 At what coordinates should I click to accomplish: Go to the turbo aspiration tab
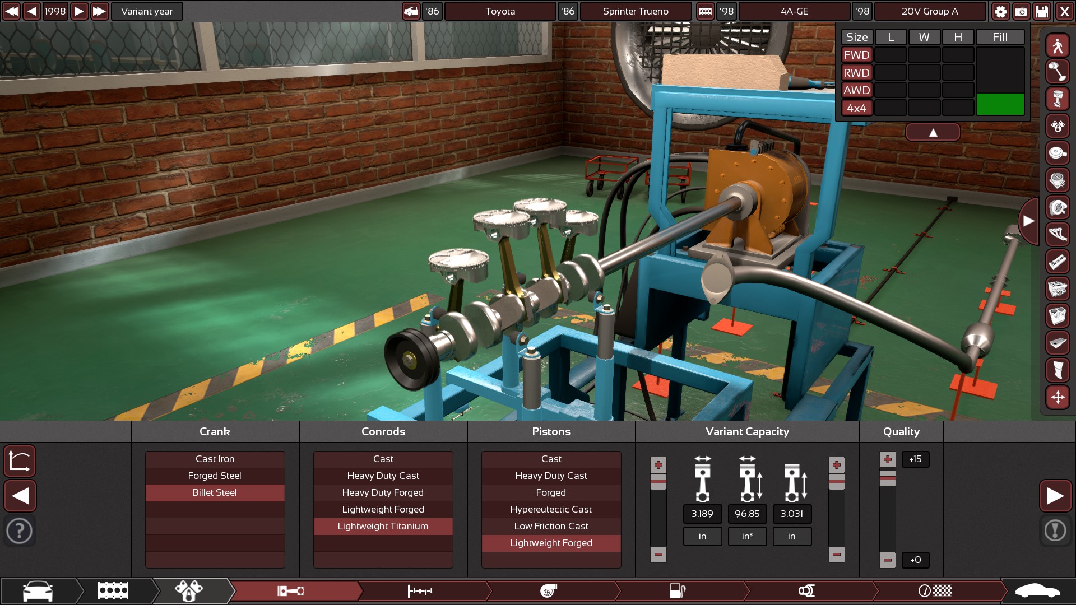[549, 590]
